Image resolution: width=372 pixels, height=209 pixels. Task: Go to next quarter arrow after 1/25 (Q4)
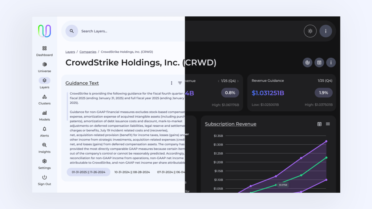pos(238,81)
